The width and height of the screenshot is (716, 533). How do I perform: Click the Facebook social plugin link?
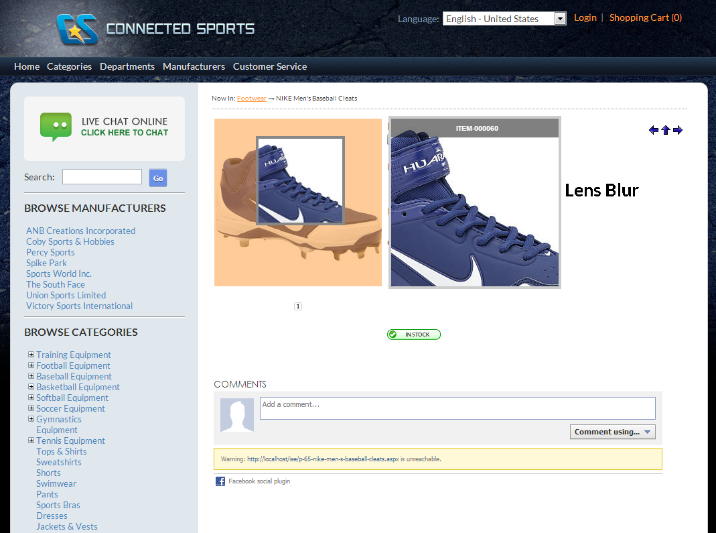(x=259, y=481)
